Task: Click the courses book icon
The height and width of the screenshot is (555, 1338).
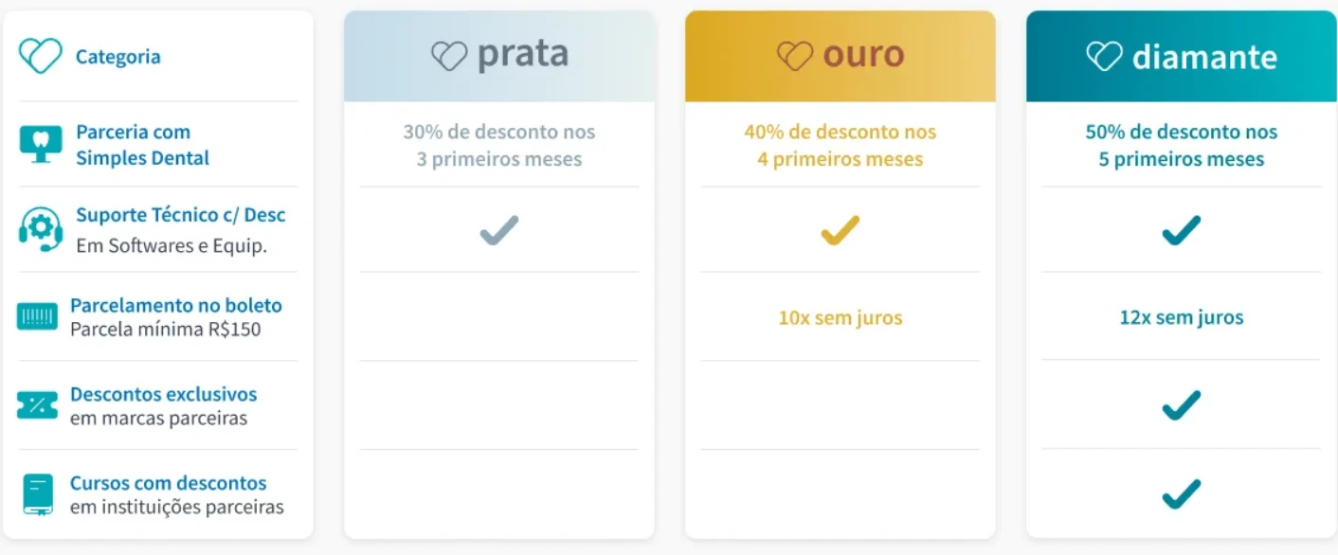Action: coord(38,494)
